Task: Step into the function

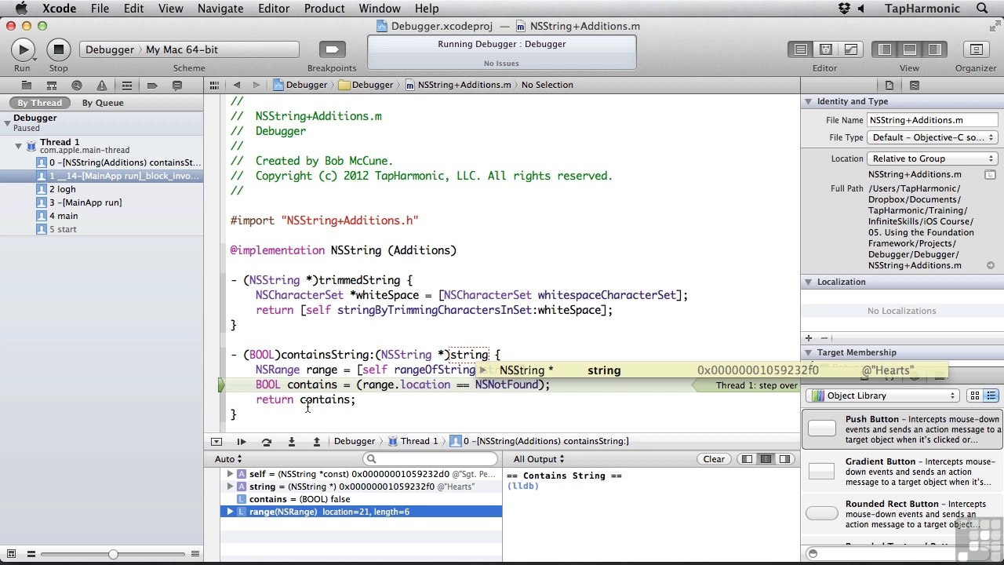Action: click(292, 442)
